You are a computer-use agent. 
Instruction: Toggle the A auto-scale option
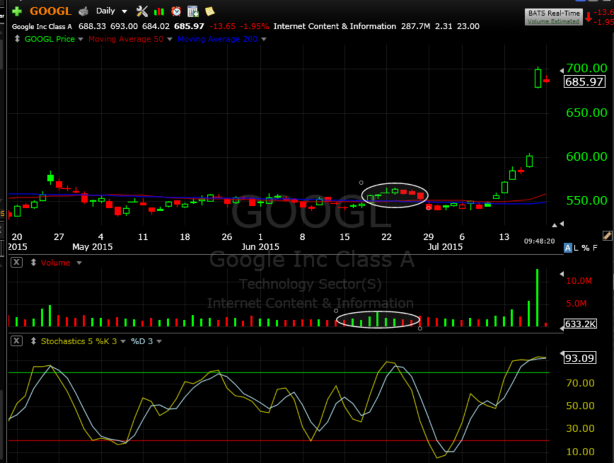coord(567,248)
